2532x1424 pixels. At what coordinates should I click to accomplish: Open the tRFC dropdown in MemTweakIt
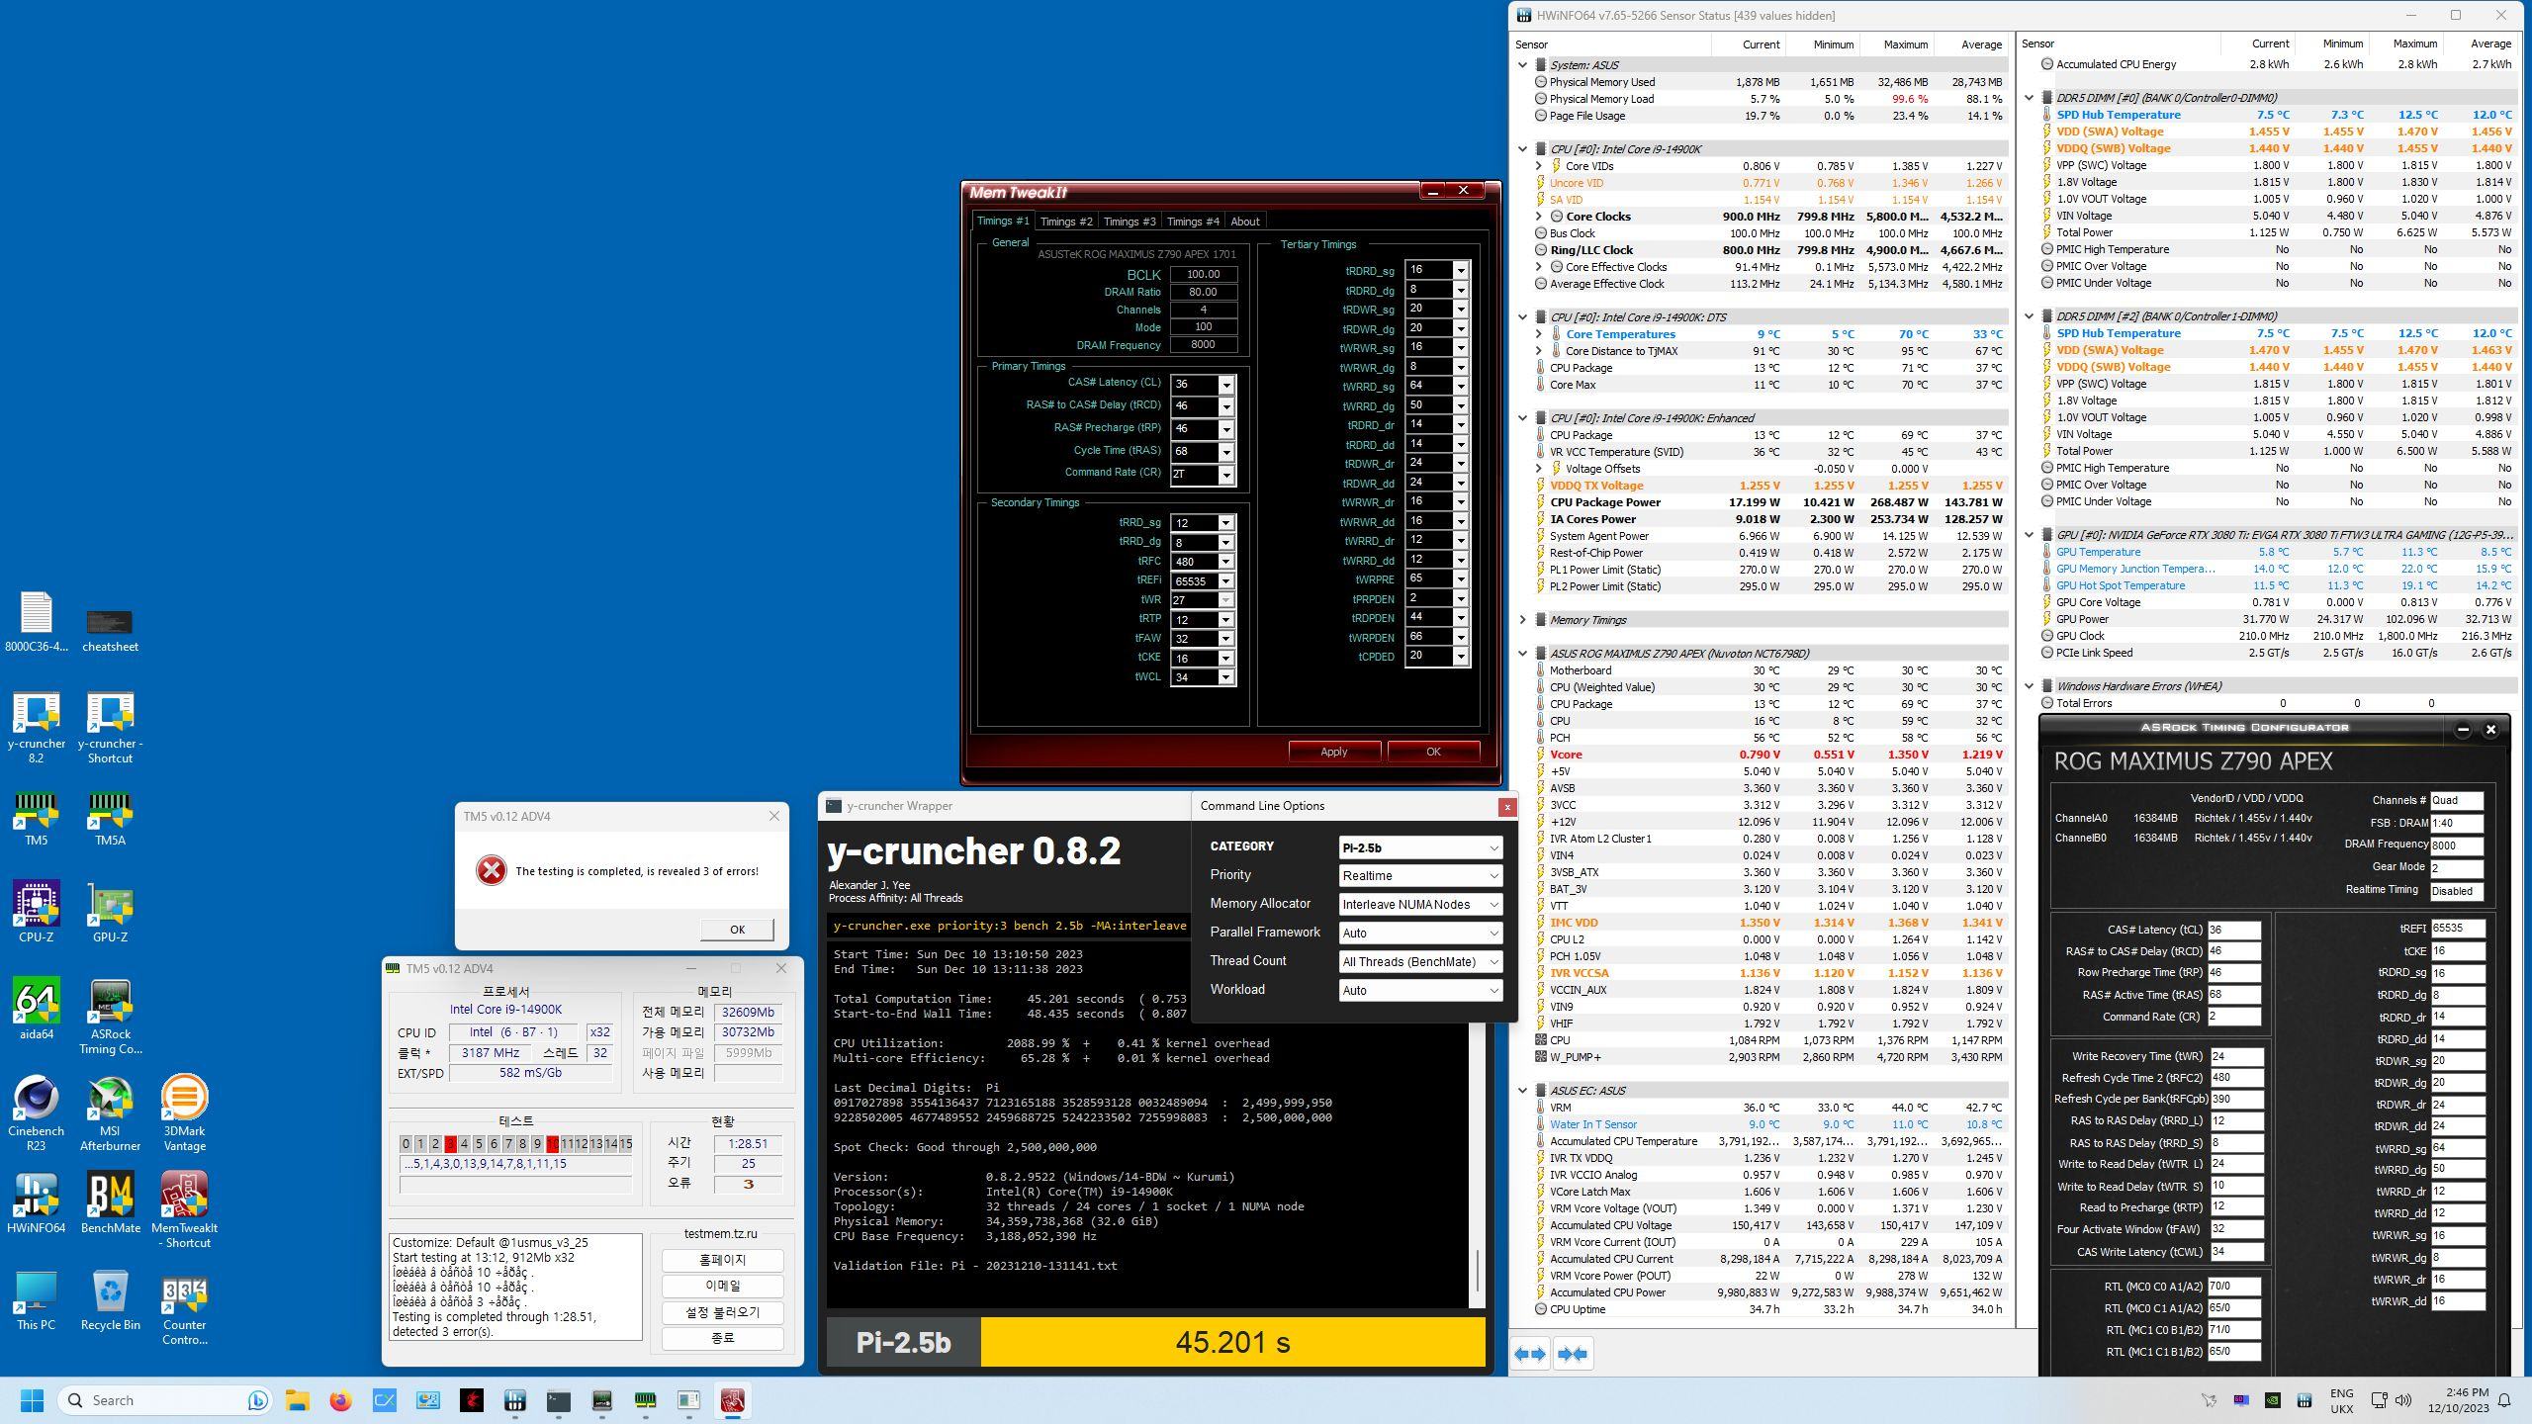pos(1226,562)
